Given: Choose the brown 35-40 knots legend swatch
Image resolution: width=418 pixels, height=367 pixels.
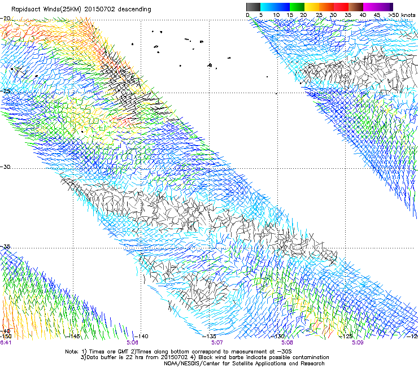Looking at the screenshot, I should click(356, 7).
